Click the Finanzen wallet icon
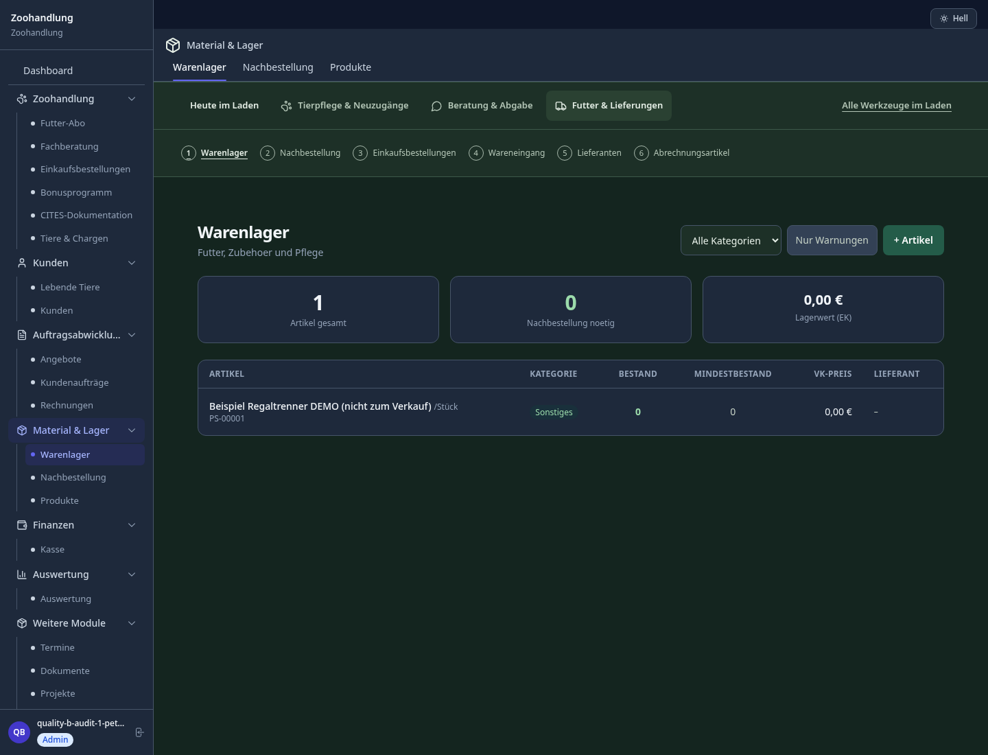Viewport: 988px width, 755px height. (22, 525)
